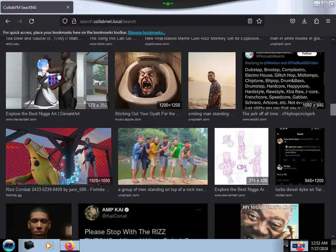Viewport: 336px width, 252px height.
Task: Launch the black box taskbar application
Action: (29, 245)
